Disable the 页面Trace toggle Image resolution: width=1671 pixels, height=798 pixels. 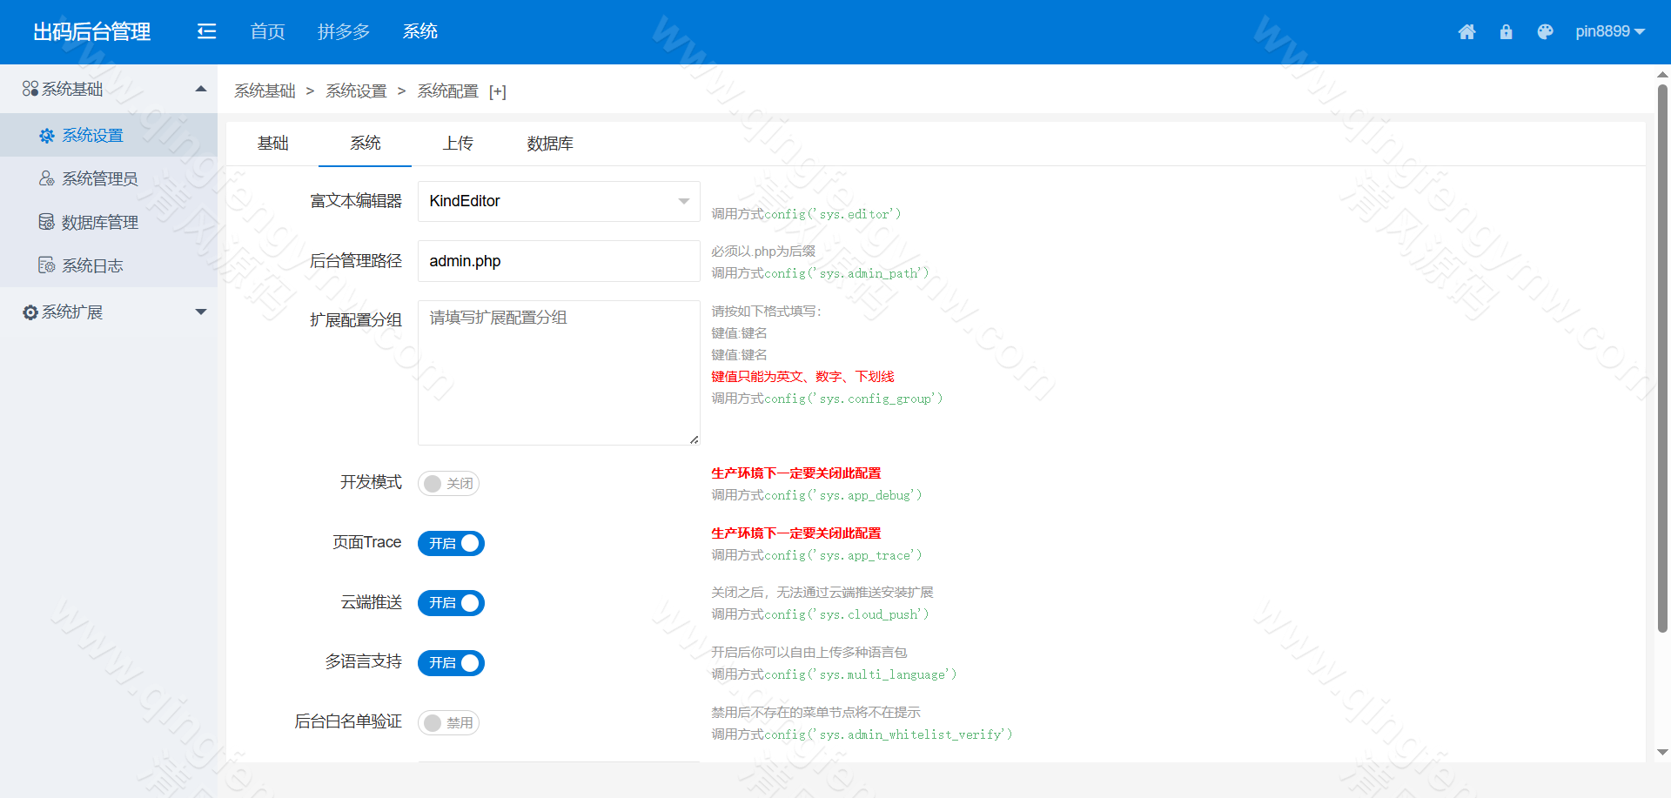click(451, 543)
